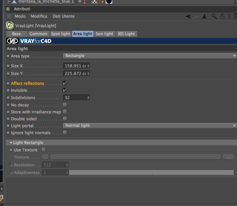Click the Adaptiveness slider bar
The width and height of the screenshot is (237, 206).
(151, 172)
